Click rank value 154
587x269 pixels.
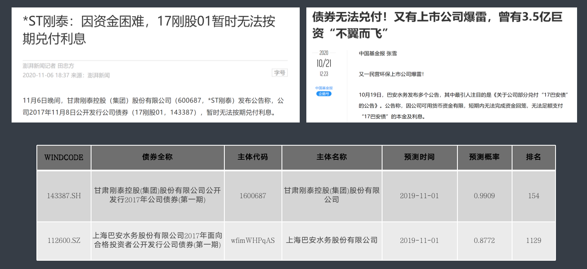(534, 196)
